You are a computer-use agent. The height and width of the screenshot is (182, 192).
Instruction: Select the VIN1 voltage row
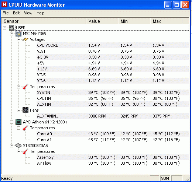point(113,51)
